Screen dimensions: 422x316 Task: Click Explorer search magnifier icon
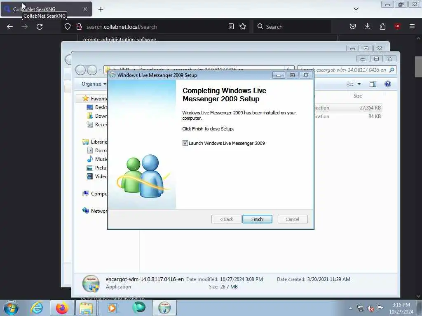point(392,70)
